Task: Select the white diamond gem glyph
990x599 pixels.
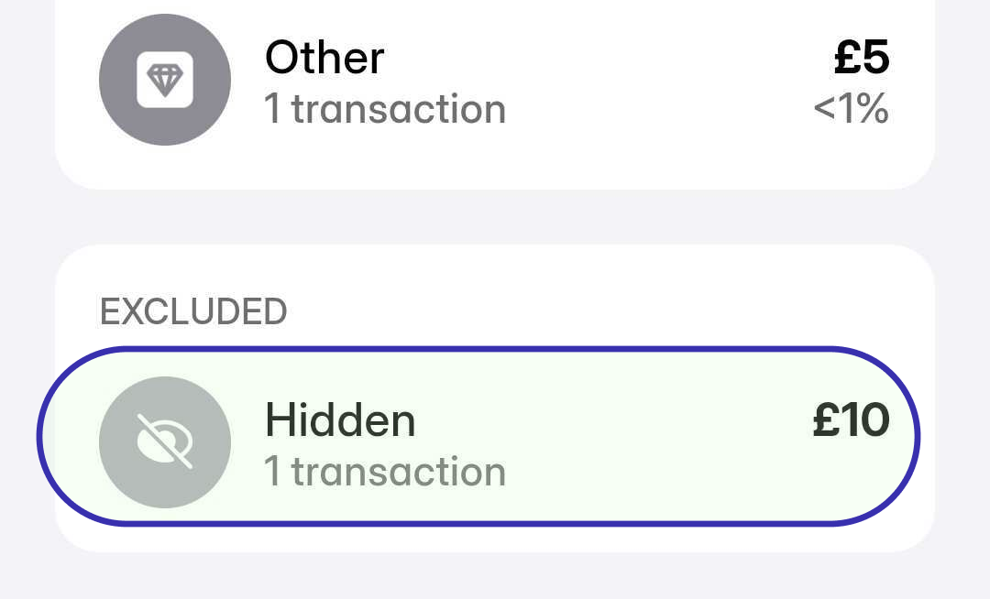Action: click(165, 80)
